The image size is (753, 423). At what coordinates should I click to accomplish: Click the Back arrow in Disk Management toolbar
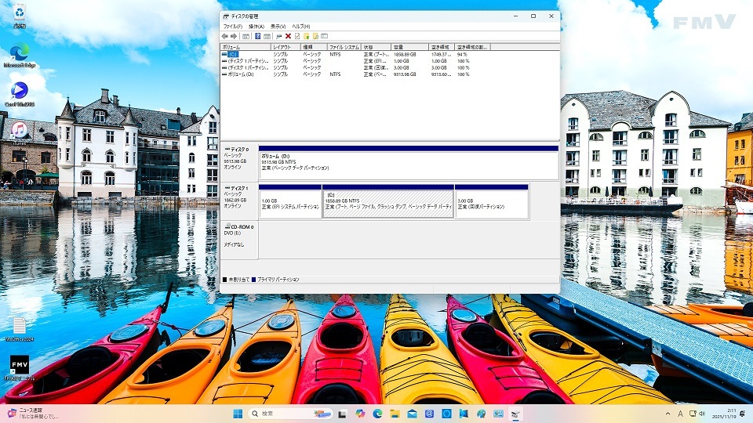click(225, 36)
